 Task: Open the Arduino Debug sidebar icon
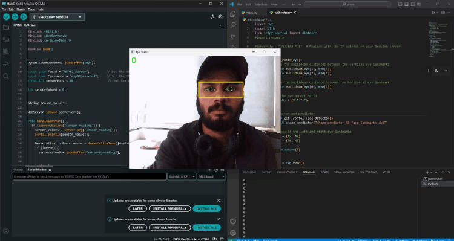tap(6, 64)
